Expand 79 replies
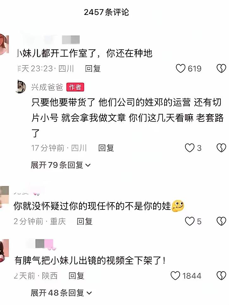Screen dimensions: 229x305 61,165
